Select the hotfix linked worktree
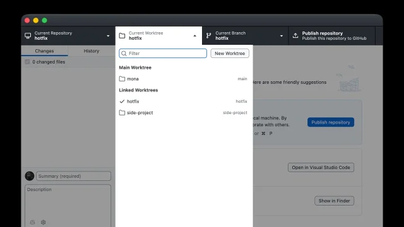This screenshot has width=404, height=227. click(x=184, y=102)
